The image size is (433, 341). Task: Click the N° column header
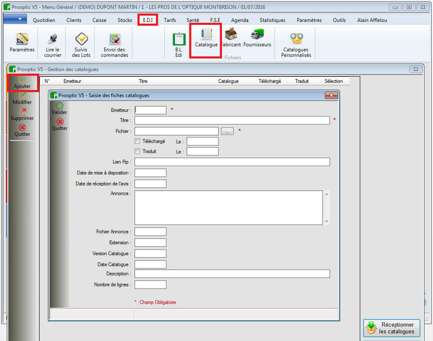tap(47, 81)
